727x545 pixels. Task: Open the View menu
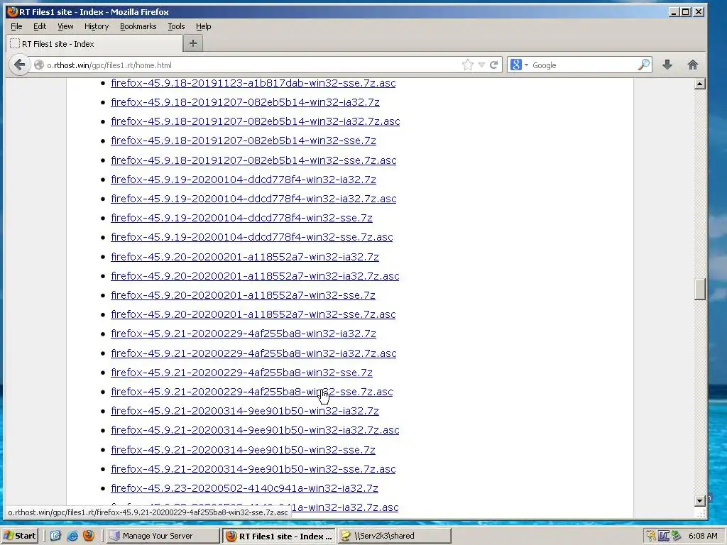pos(65,26)
